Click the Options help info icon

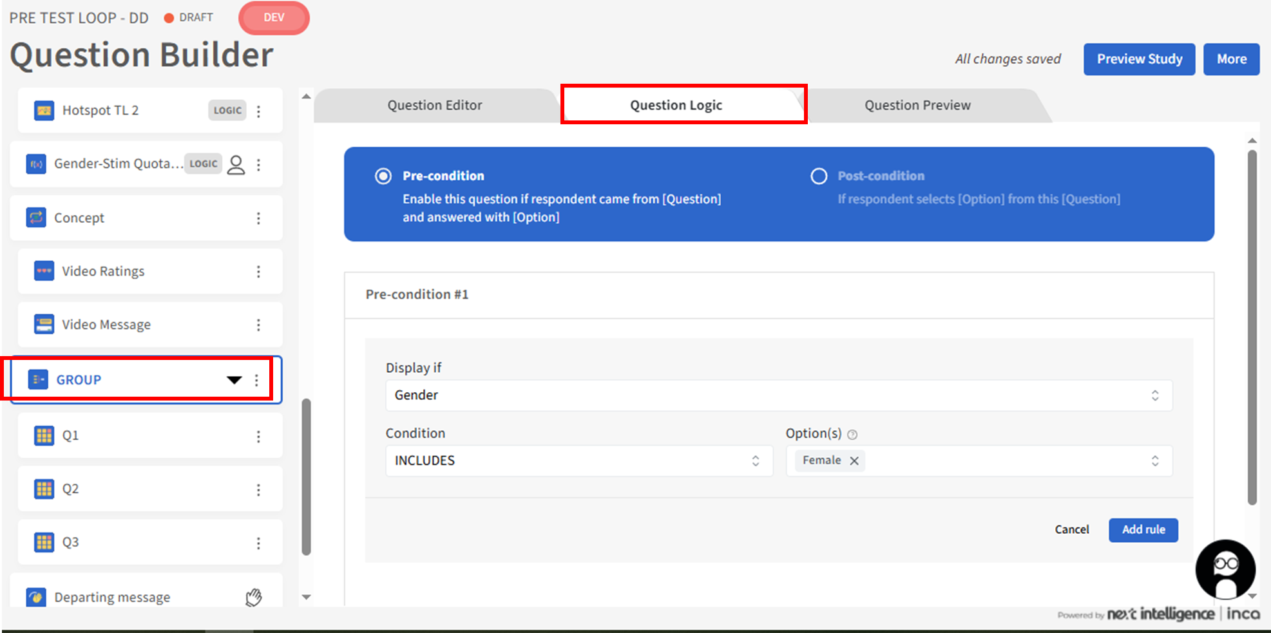pyautogui.click(x=852, y=435)
